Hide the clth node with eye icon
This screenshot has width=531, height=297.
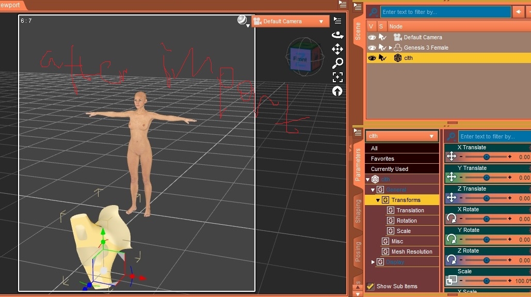[x=371, y=58]
